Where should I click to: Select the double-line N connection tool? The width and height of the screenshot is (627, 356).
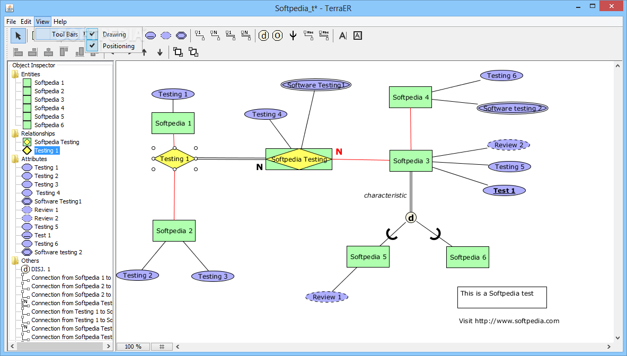pyautogui.click(x=245, y=35)
